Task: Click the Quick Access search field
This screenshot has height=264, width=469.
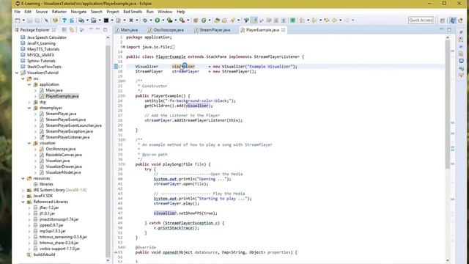Action: tap(421, 20)
